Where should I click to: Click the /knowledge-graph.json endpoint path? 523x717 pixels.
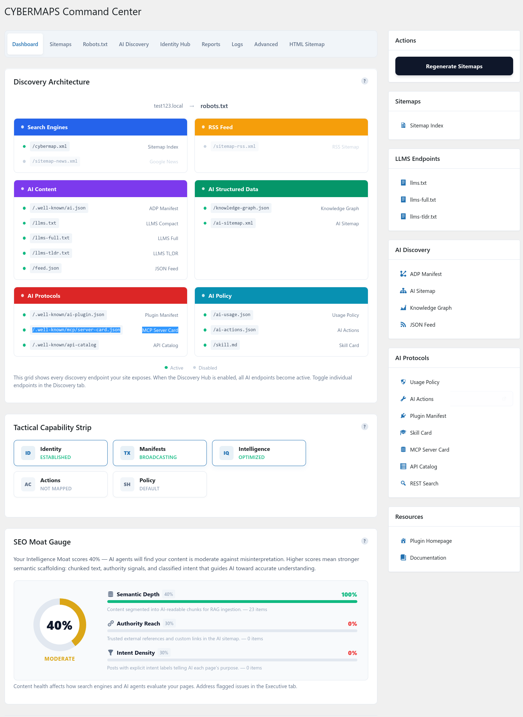pos(241,208)
